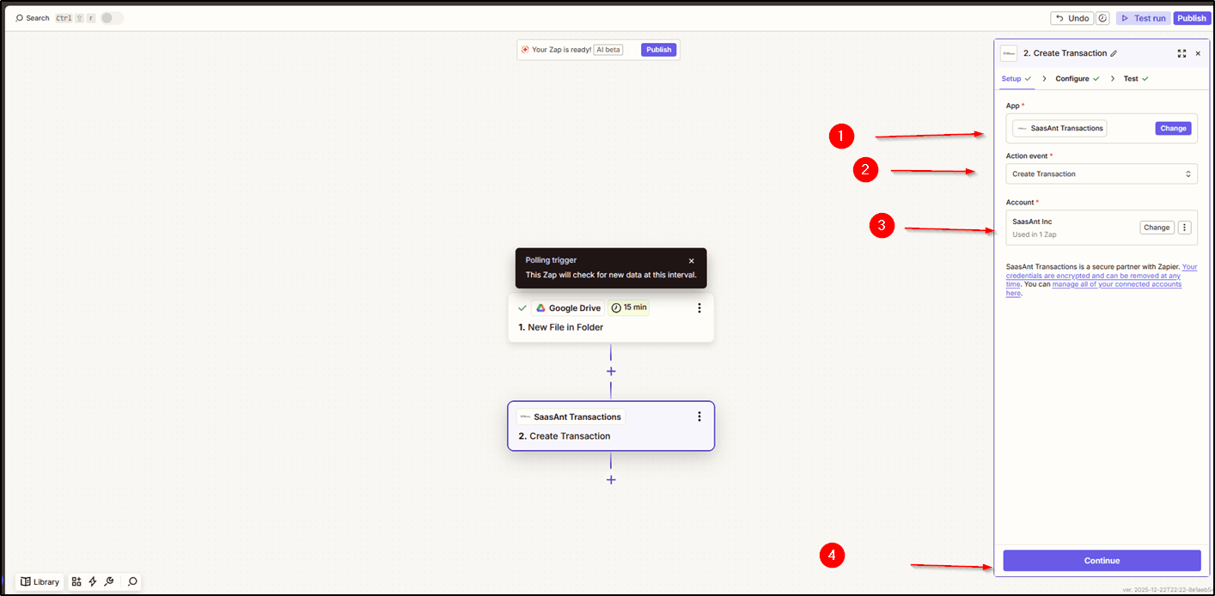Click the pencil icon to rename step
Screen dimensions: 1215x596
pyautogui.click(x=1114, y=53)
